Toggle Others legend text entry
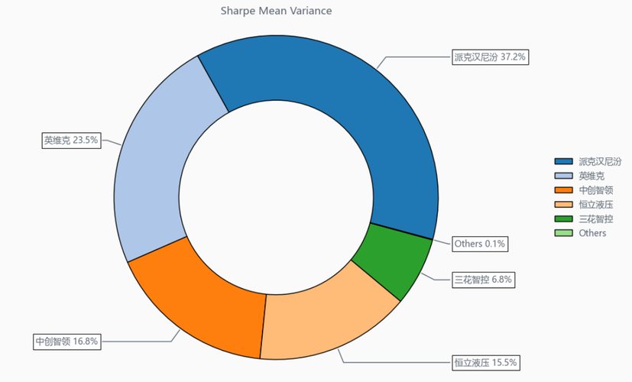632x382 pixels. (592, 233)
